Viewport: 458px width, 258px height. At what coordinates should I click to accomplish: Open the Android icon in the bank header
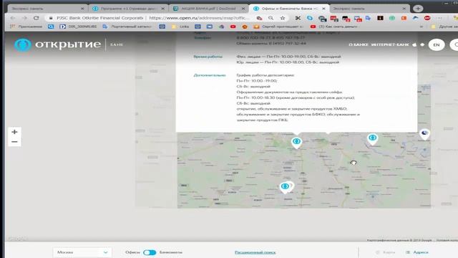[422, 44]
